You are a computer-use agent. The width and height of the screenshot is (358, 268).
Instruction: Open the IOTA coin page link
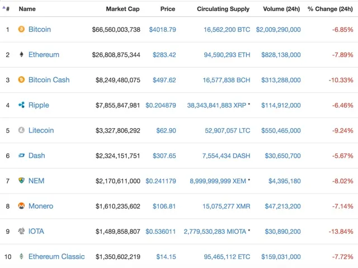pyautogui.click(x=36, y=231)
